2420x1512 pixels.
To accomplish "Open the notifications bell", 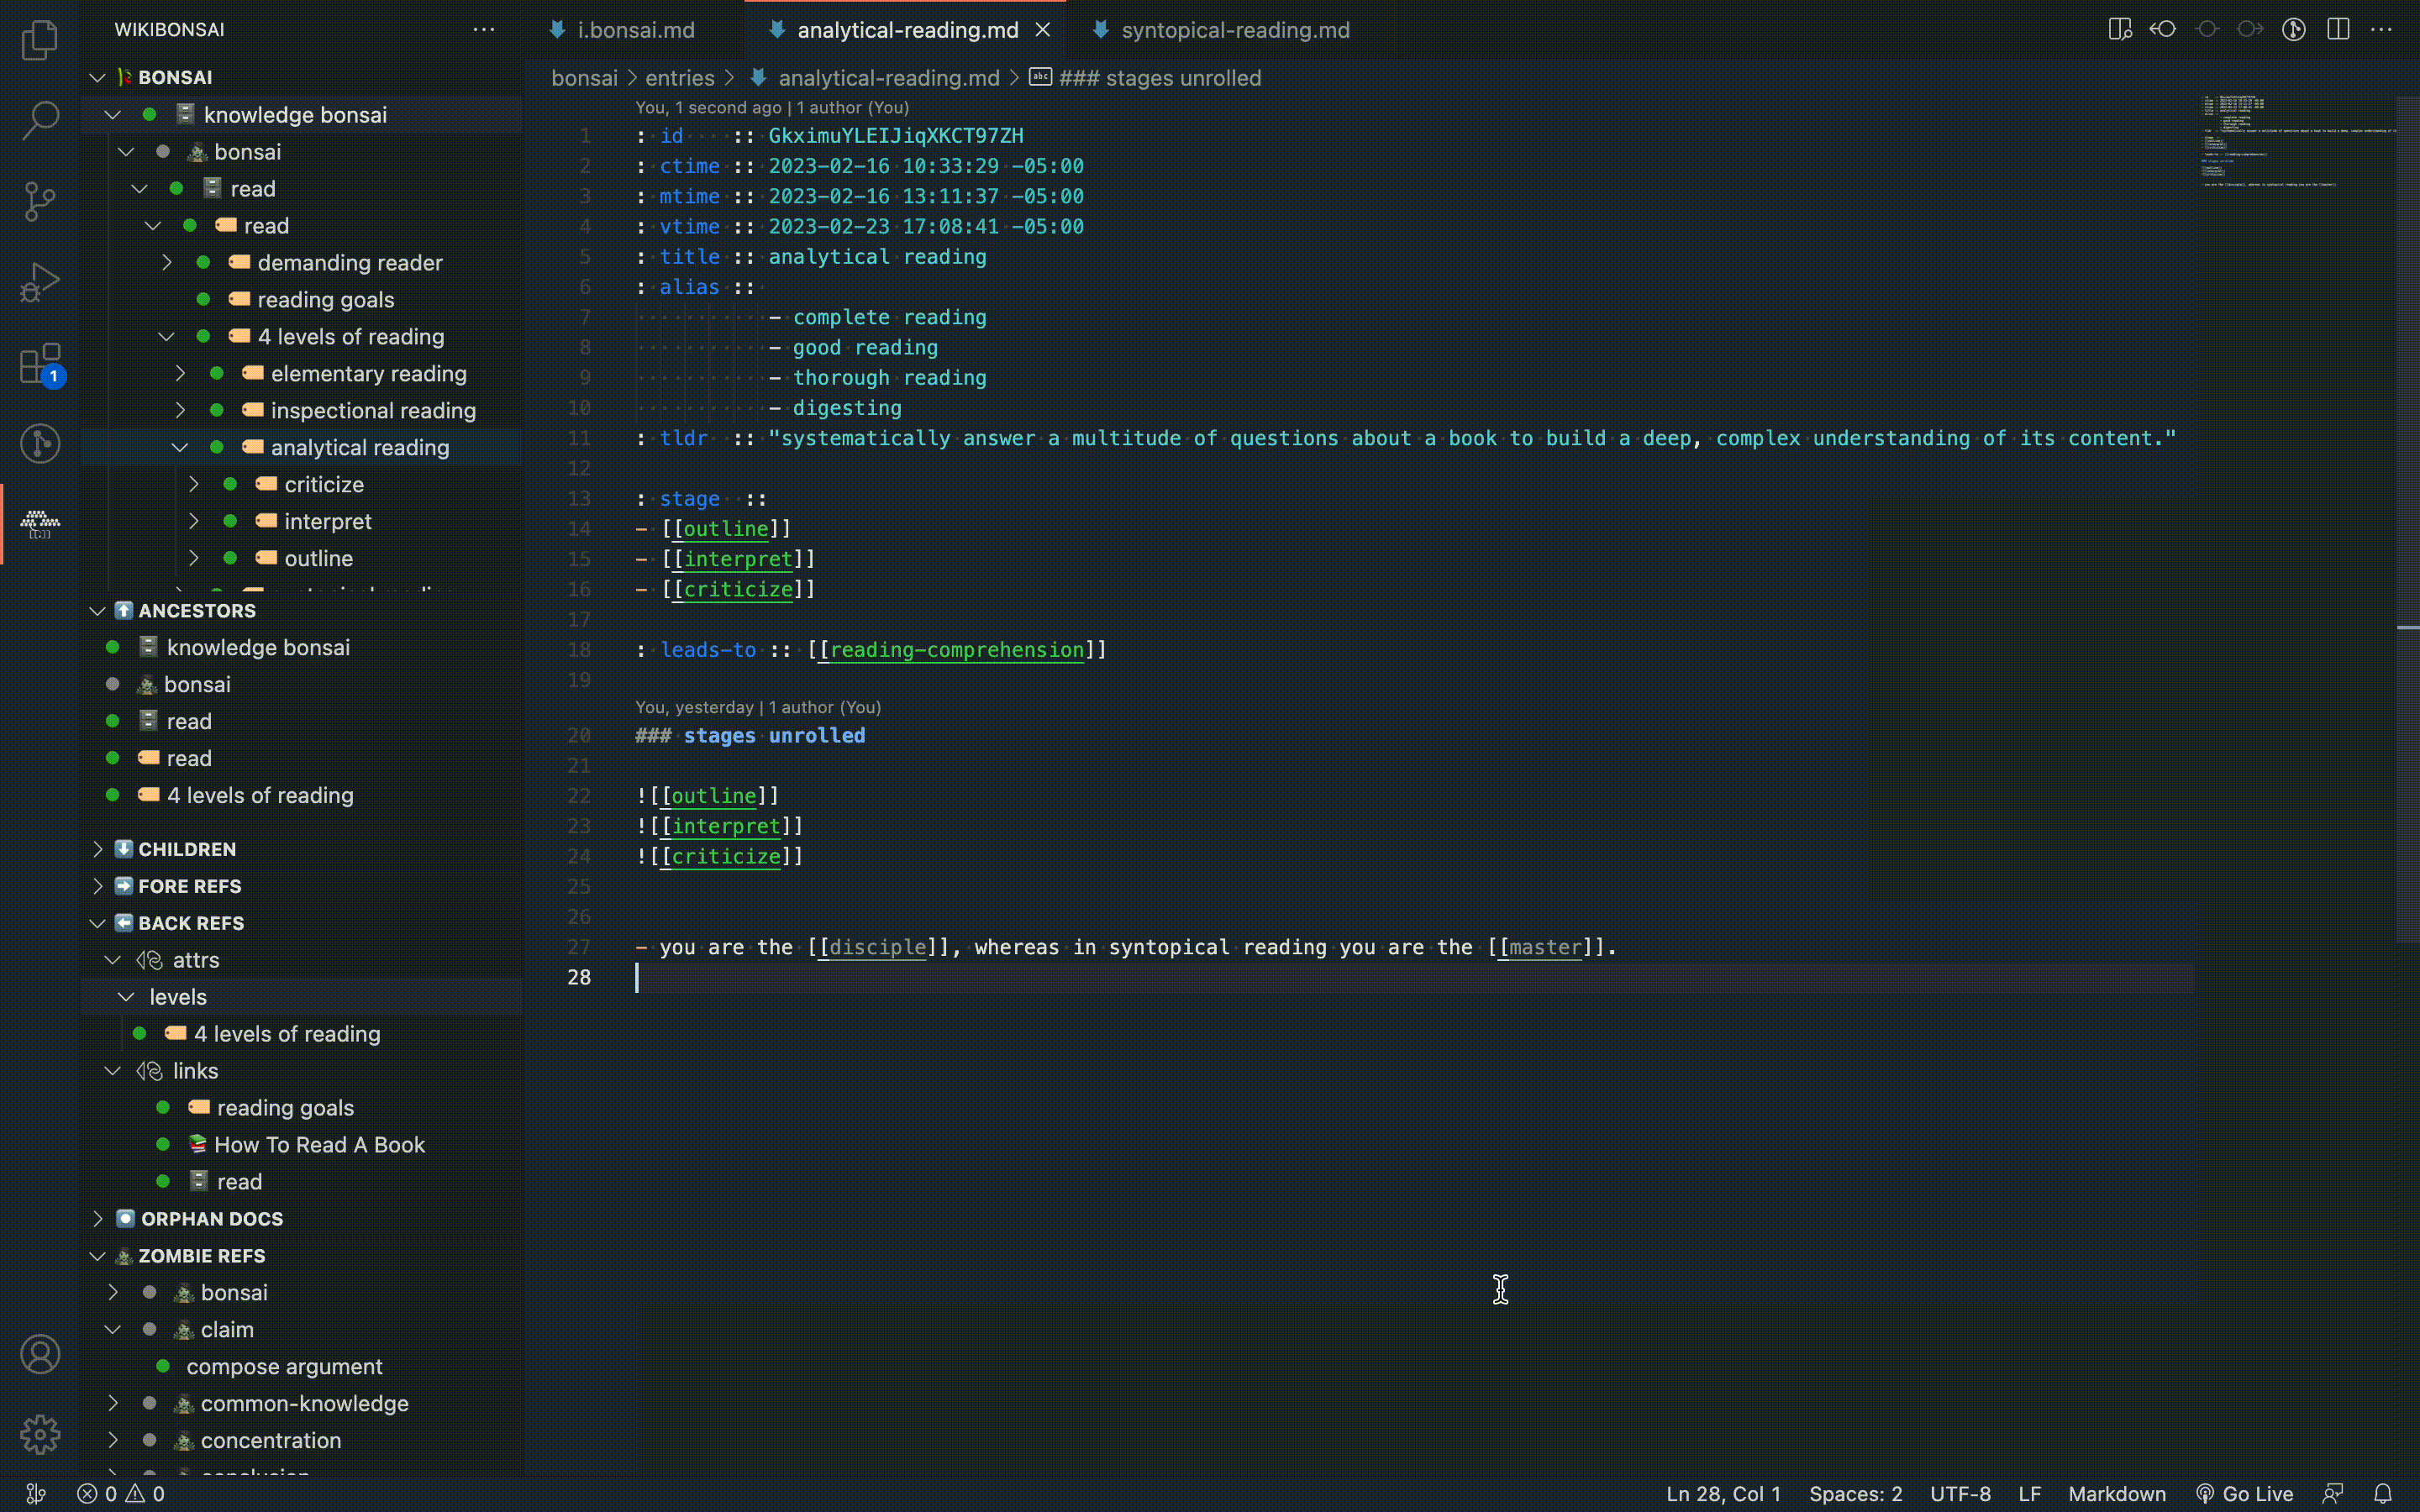I will 2383,1494.
